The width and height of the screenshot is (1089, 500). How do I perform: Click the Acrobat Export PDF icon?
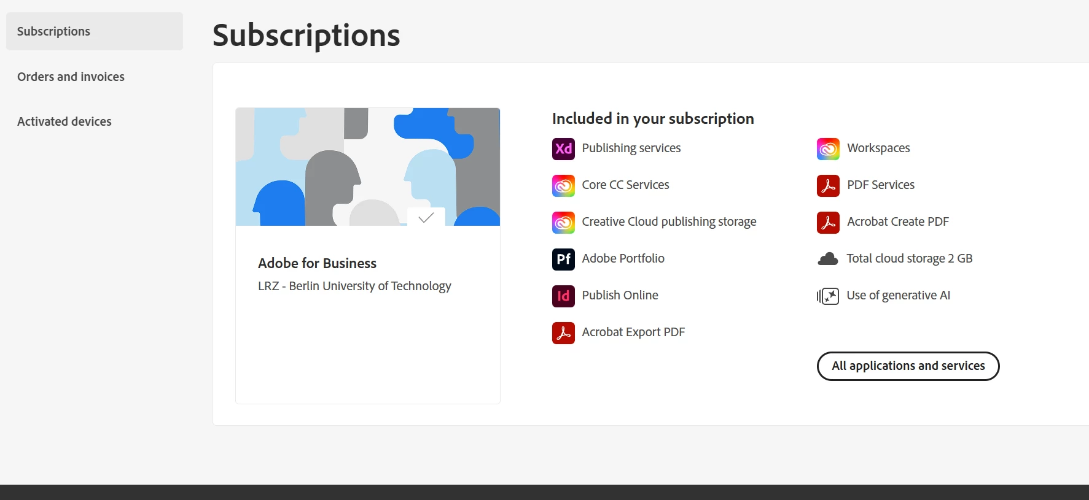click(x=563, y=333)
